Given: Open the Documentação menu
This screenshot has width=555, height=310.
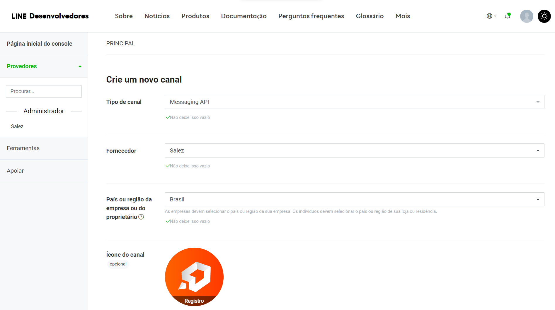Looking at the screenshot, I should coord(244,16).
